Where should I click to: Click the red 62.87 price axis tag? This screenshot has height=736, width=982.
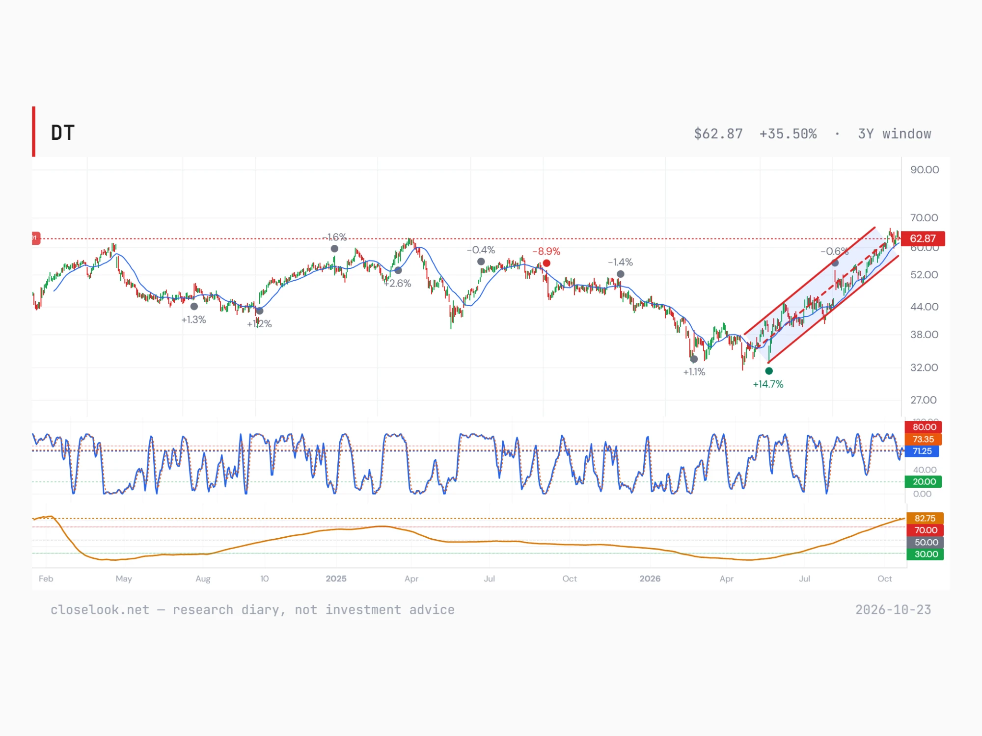pos(923,238)
